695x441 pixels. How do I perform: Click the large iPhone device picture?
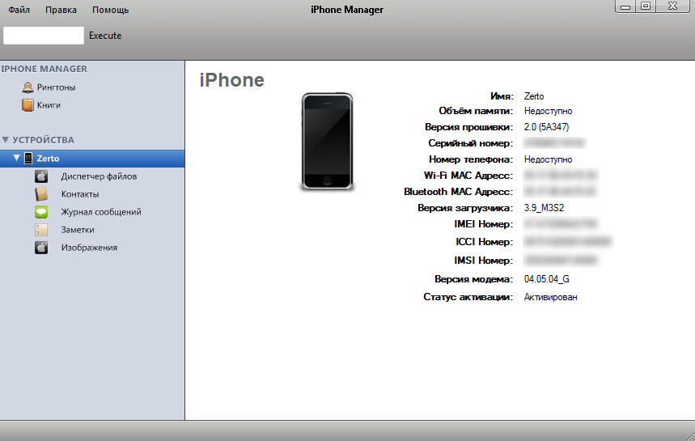(x=327, y=142)
